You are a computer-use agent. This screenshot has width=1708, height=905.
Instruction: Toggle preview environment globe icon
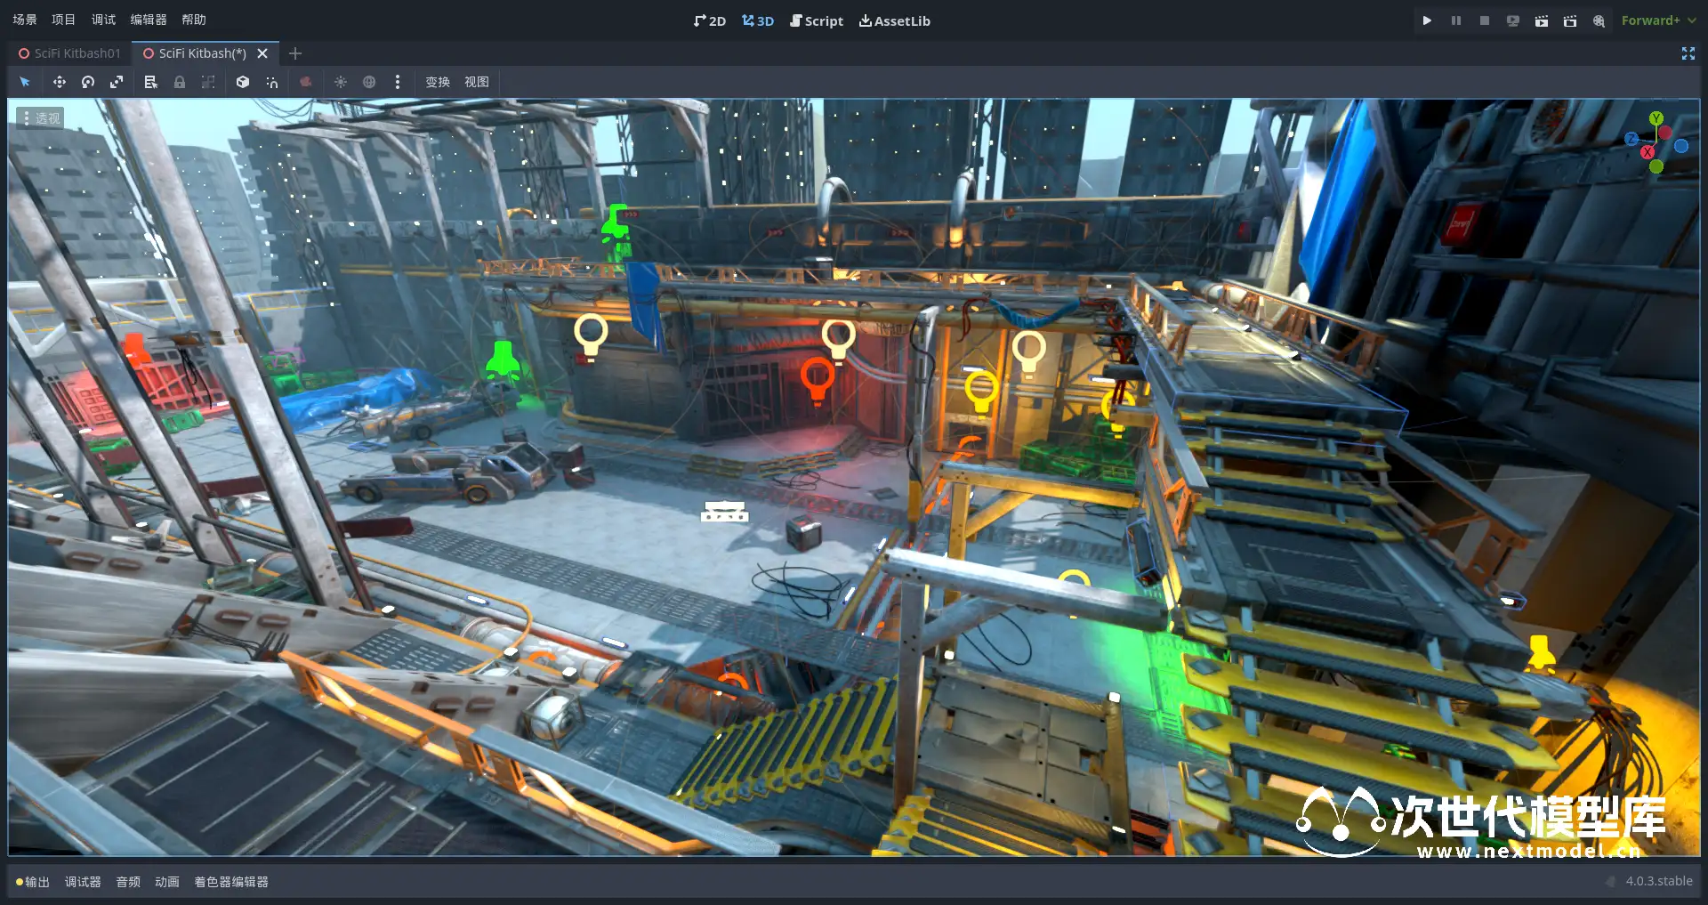[369, 82]
